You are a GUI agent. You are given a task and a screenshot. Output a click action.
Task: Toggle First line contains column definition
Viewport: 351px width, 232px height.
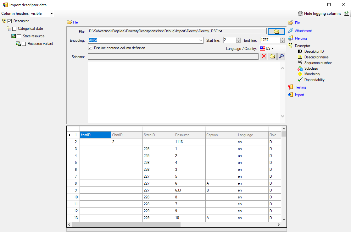[x=90, y=48]
